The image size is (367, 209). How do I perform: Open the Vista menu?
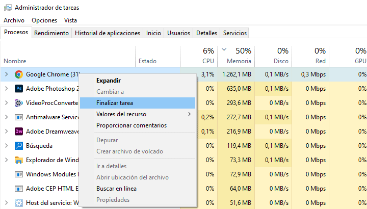pos(70,20)
